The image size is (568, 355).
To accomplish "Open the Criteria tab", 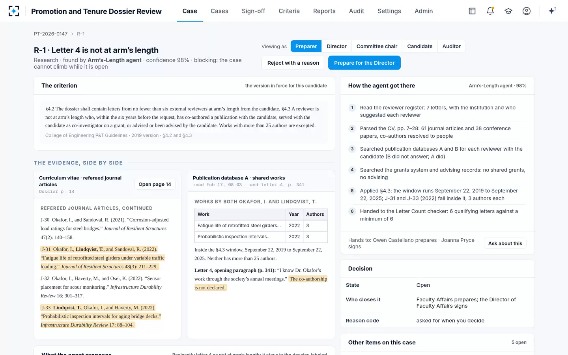I will tap(289, 11).
